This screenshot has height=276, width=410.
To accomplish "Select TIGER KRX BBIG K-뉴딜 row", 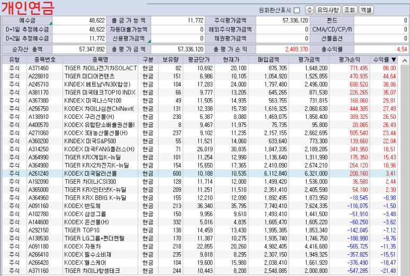I will pos(200,198).
